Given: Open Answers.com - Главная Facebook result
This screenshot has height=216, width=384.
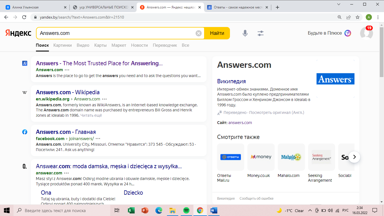Looking at the screenshot, I should (x=66, y=132).
